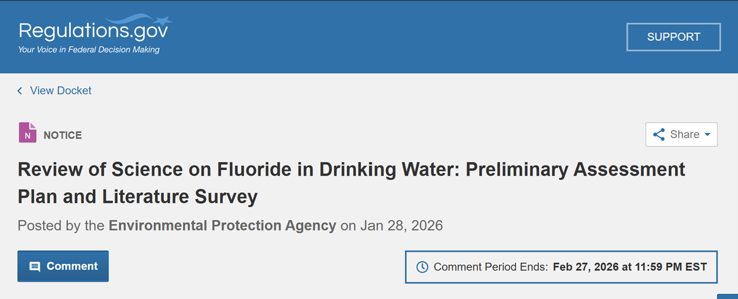Open the Share menu label
This screenshot has width=738, height=299.
(685, 135)
